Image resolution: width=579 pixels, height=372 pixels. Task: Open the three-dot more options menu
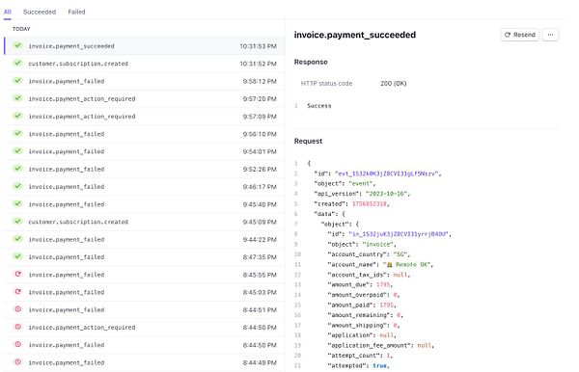coord(550,35)
